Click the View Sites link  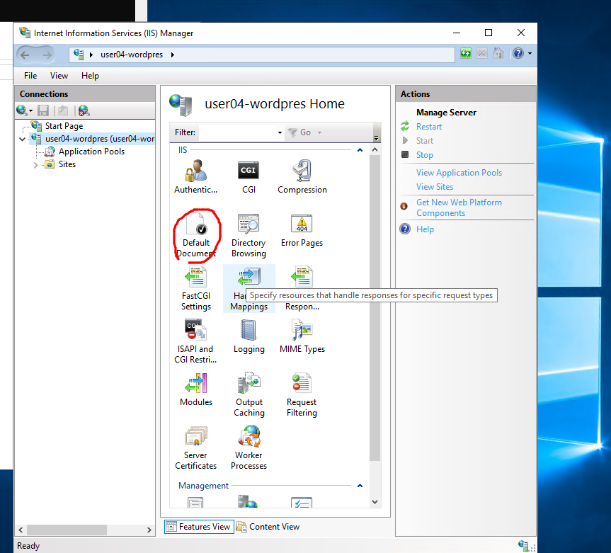click(x=435, y=187)
